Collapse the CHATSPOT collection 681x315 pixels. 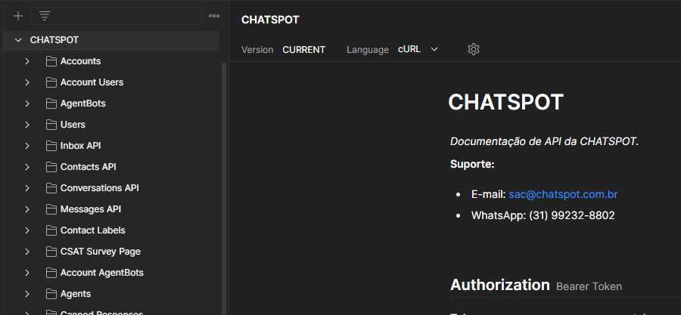[18, 40]
